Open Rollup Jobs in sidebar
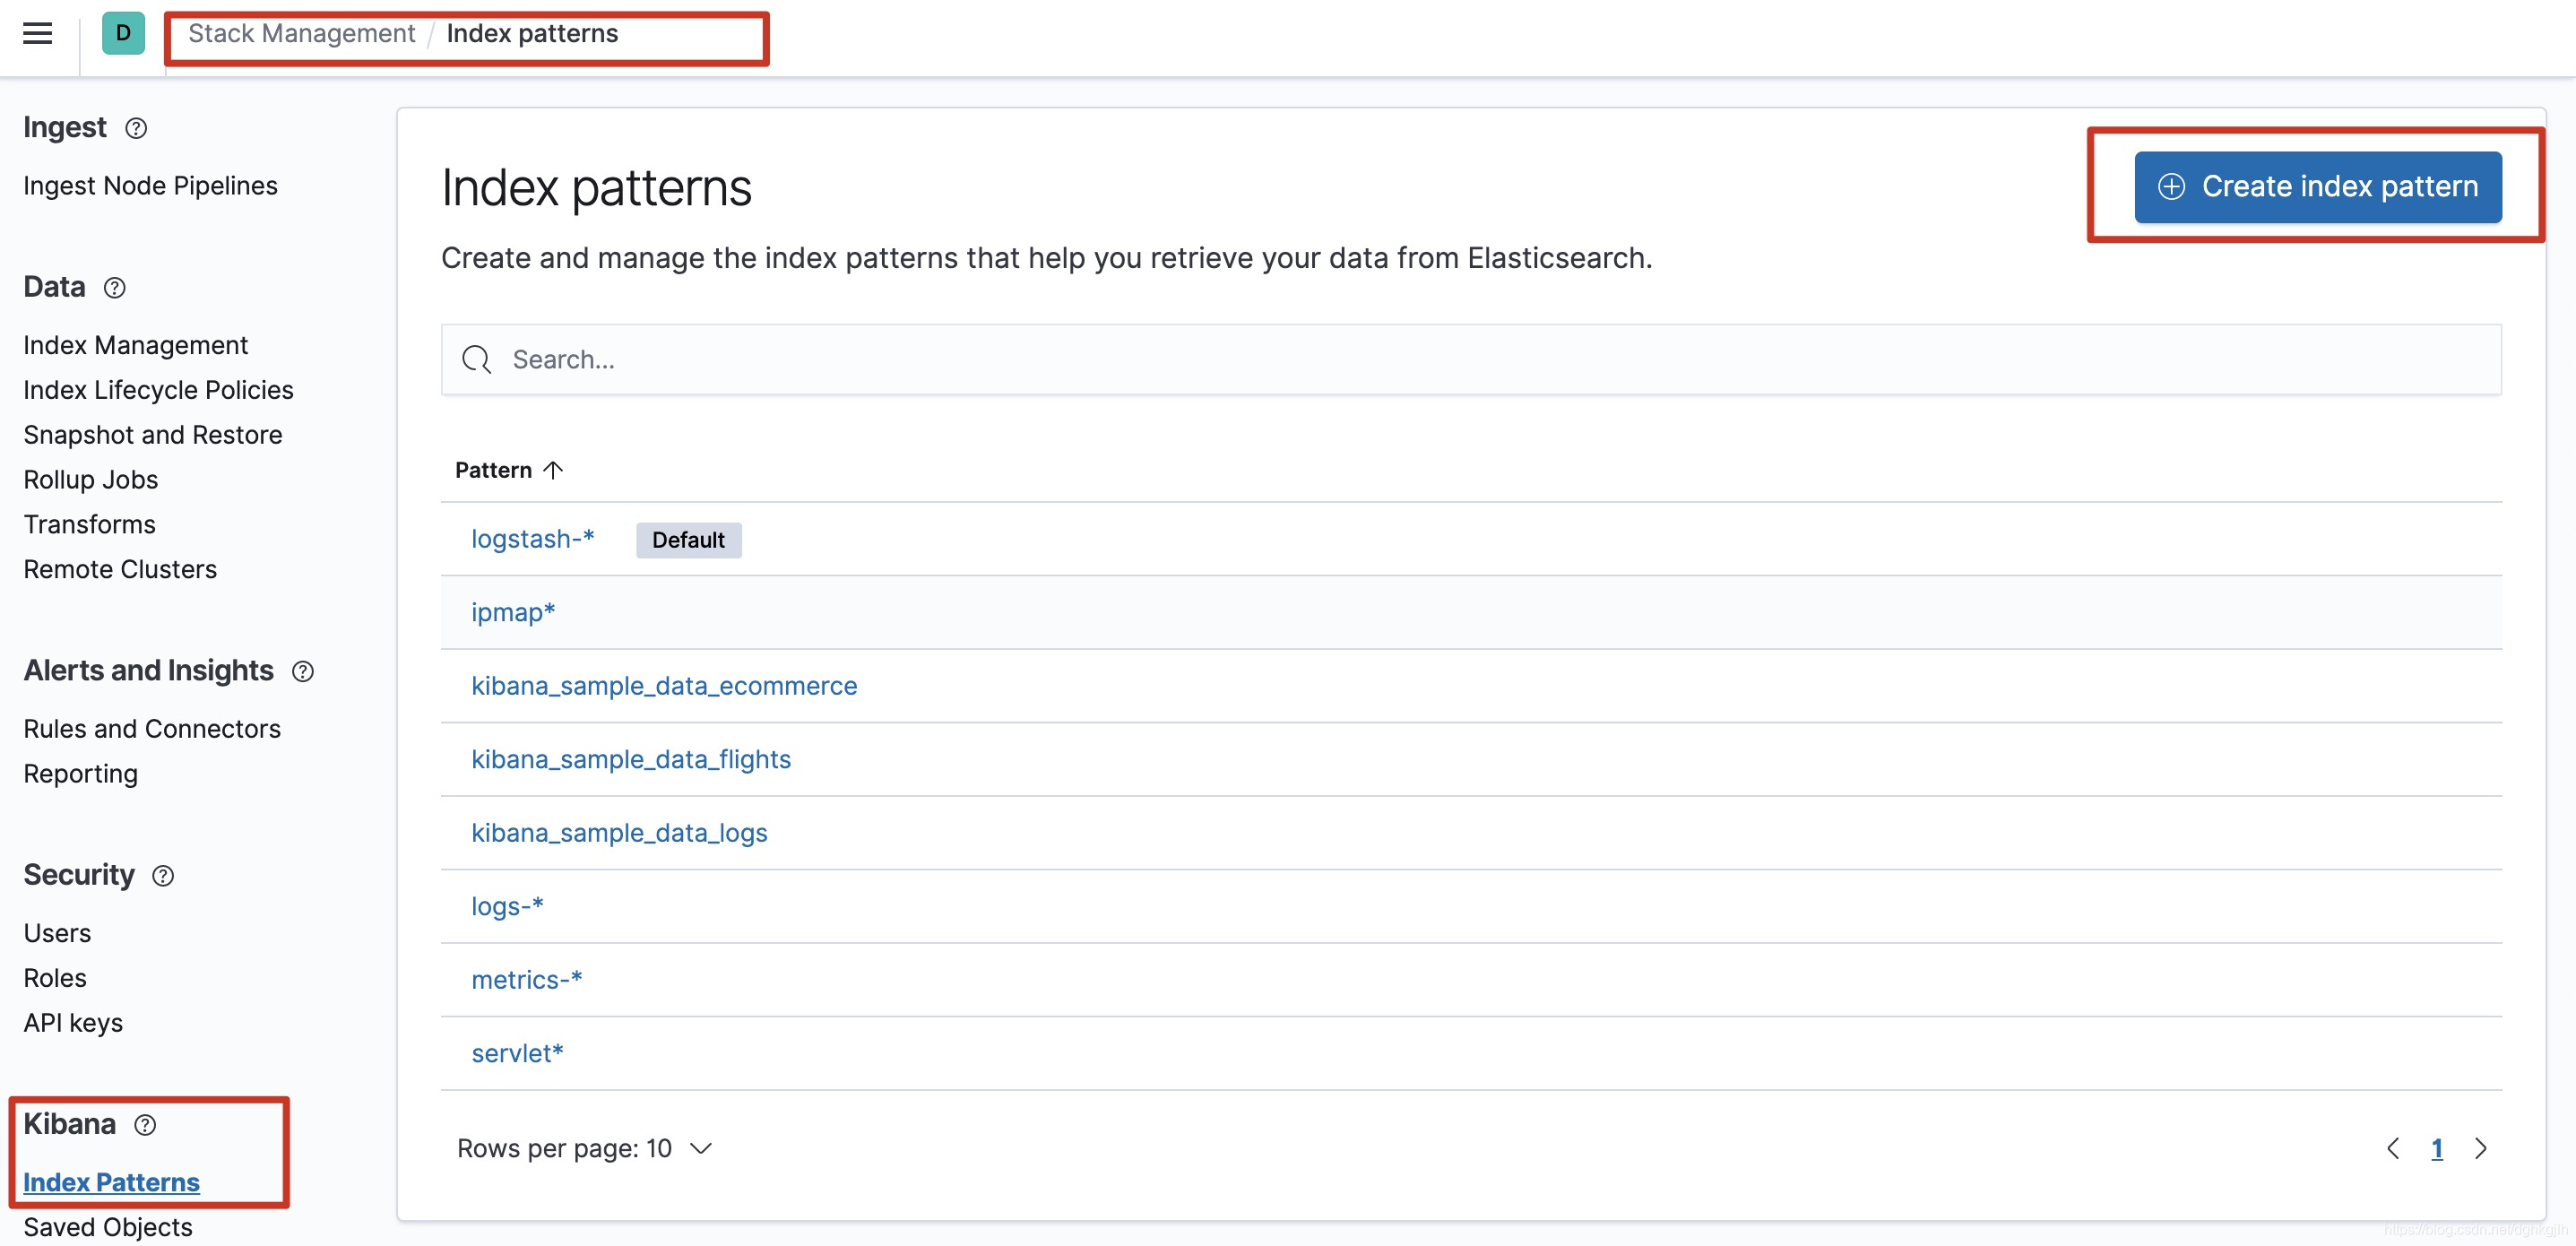The image size is (2576, 1246). pos(90,480)
